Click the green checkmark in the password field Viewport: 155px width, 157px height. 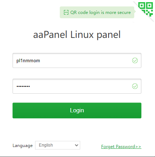click(x=135, y=86)
